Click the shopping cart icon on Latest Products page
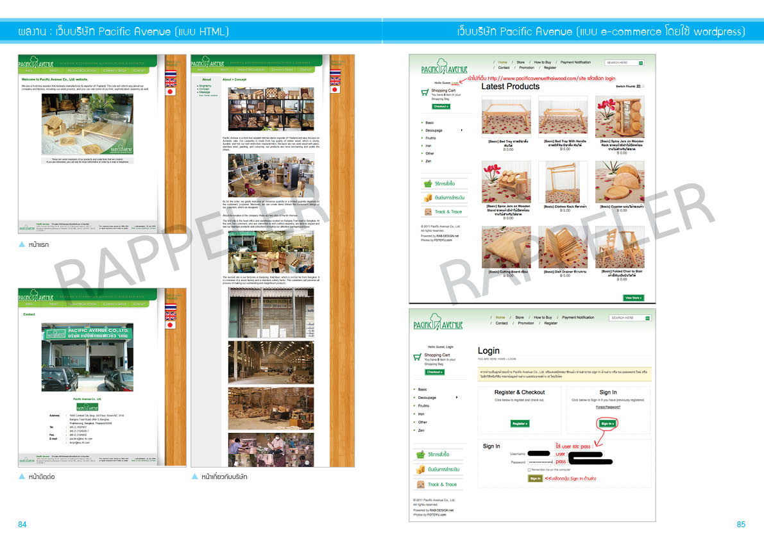Viewport: 764px width, 540px height. [x=424, y=92]
